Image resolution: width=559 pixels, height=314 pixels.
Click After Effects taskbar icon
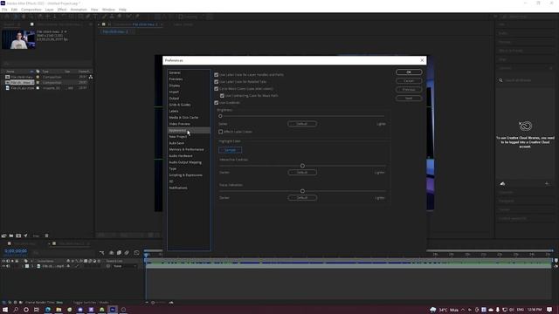point(113,310)
